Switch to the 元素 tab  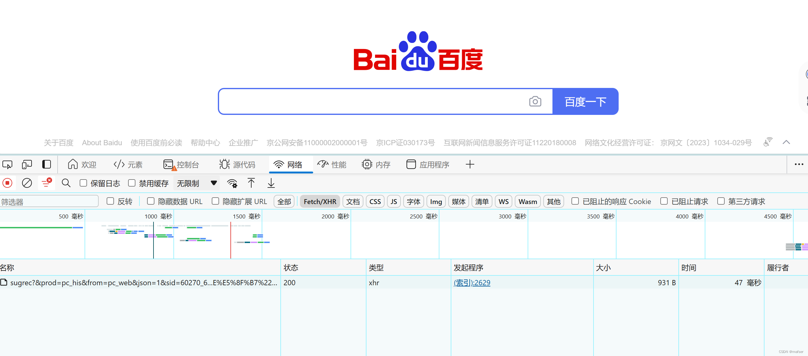(128, 164)
